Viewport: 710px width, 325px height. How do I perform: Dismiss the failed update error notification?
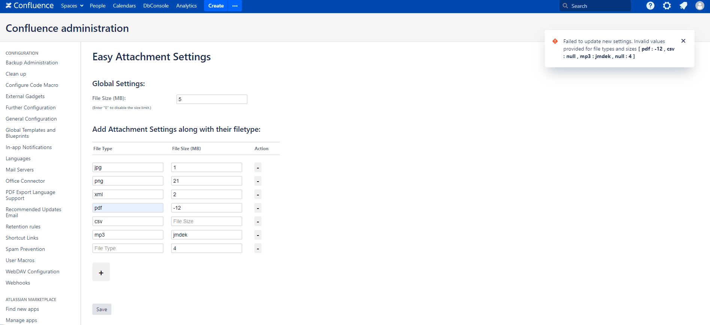[683, 41]
